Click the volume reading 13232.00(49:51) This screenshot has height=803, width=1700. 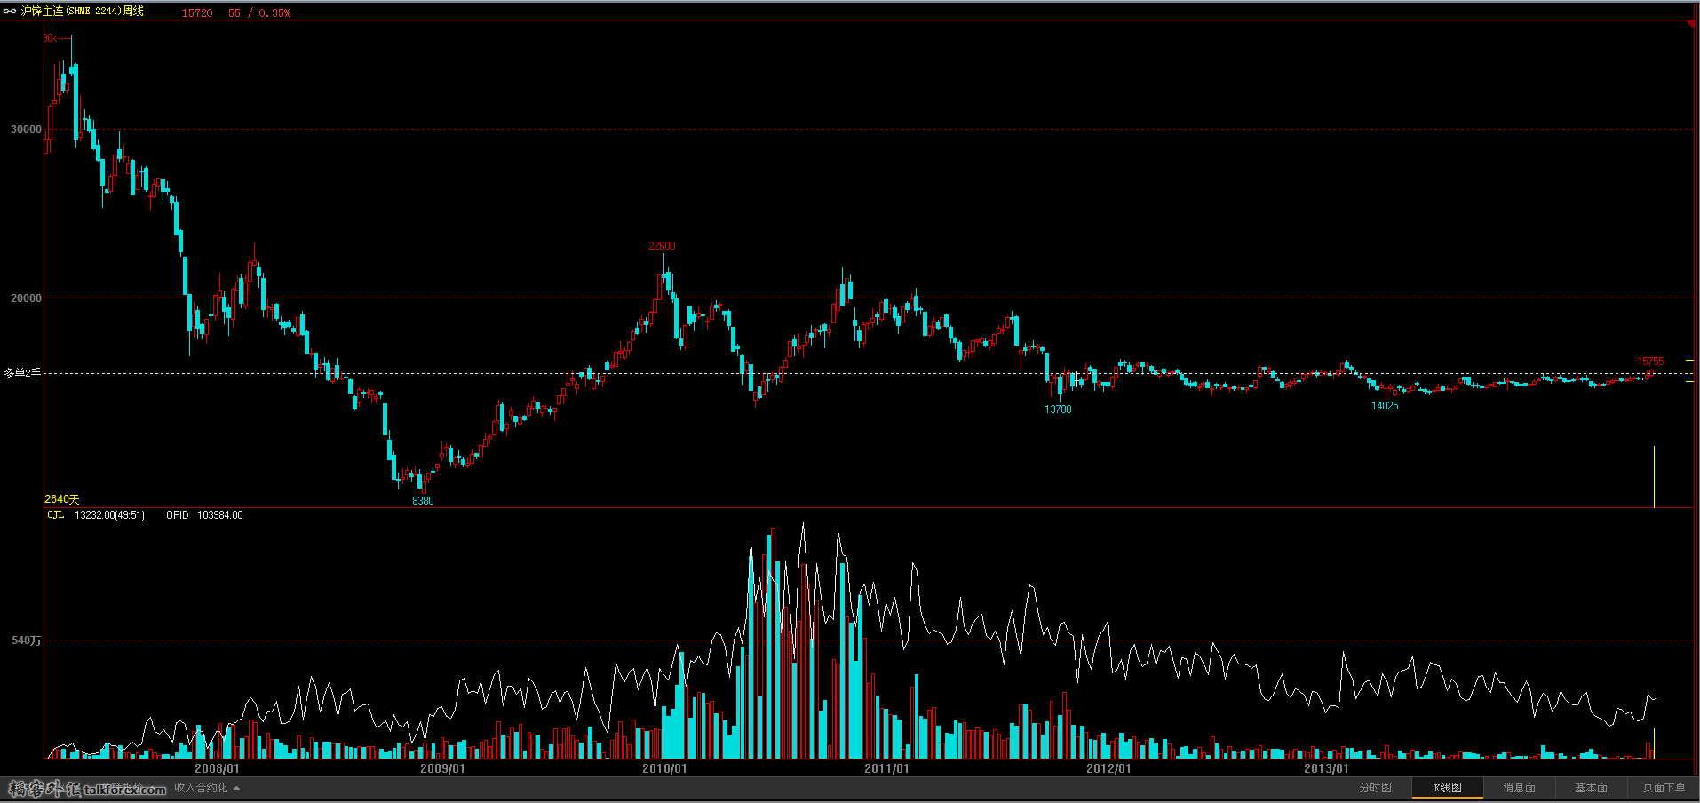coord(109,515)
